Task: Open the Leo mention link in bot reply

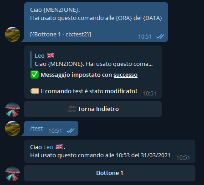Action: click(x=48, y=147)
